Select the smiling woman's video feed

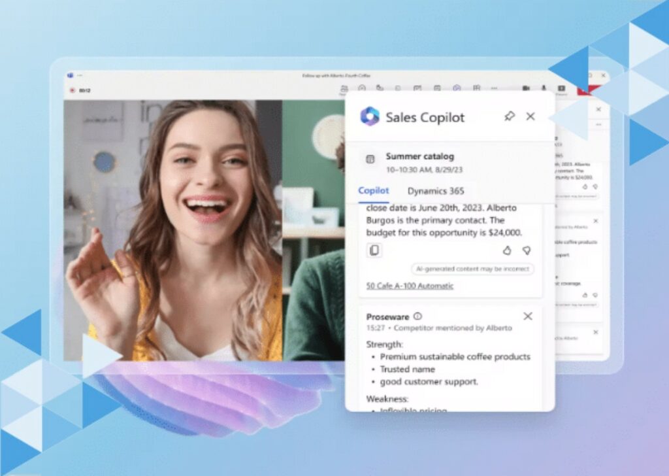tap(172, 231)
